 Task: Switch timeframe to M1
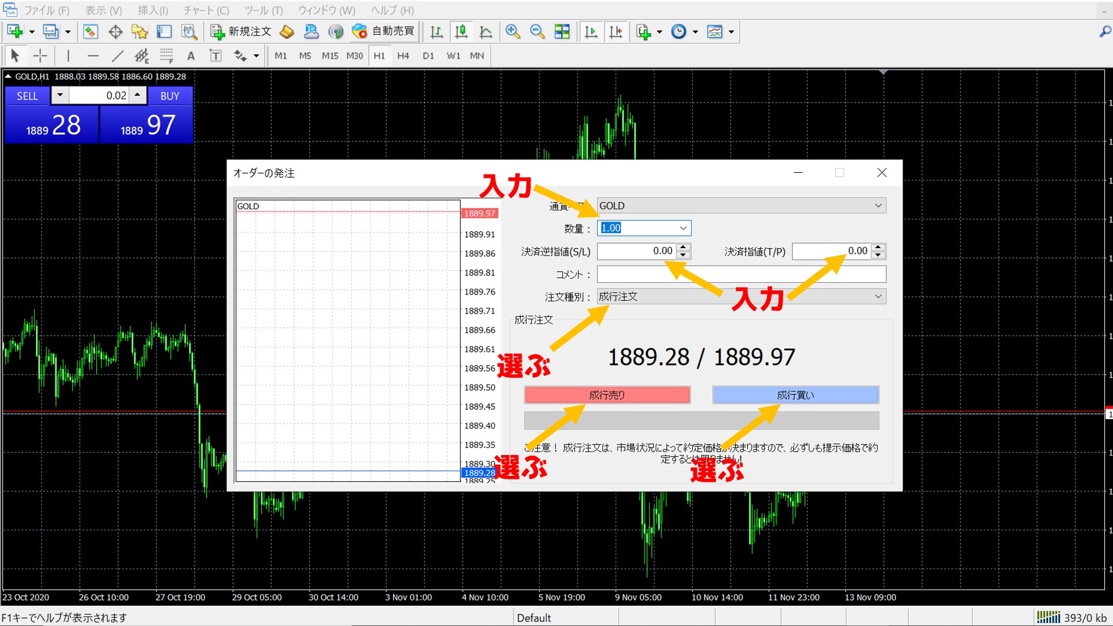tap(281, 56)
